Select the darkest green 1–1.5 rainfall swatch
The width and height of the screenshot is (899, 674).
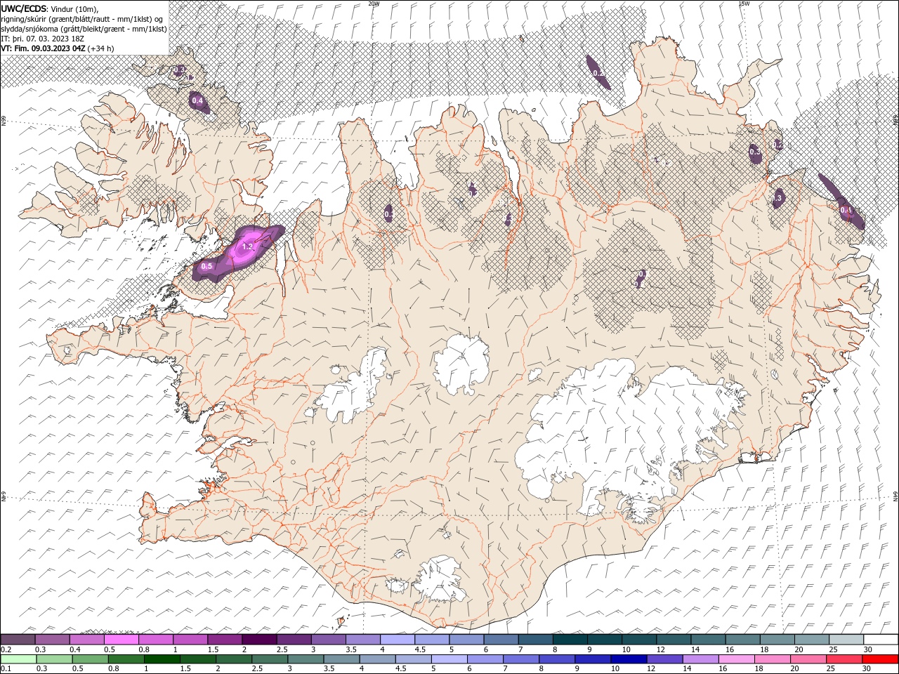point(162,659)
